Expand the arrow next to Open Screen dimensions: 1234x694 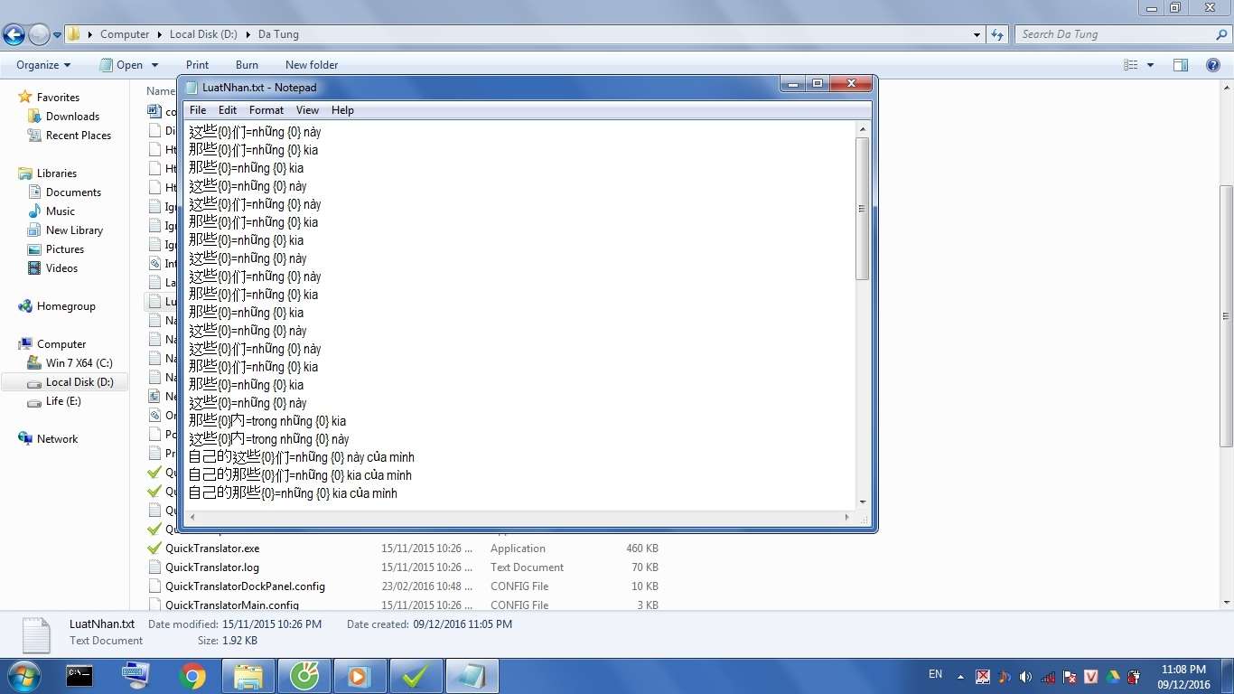(154, 65)
